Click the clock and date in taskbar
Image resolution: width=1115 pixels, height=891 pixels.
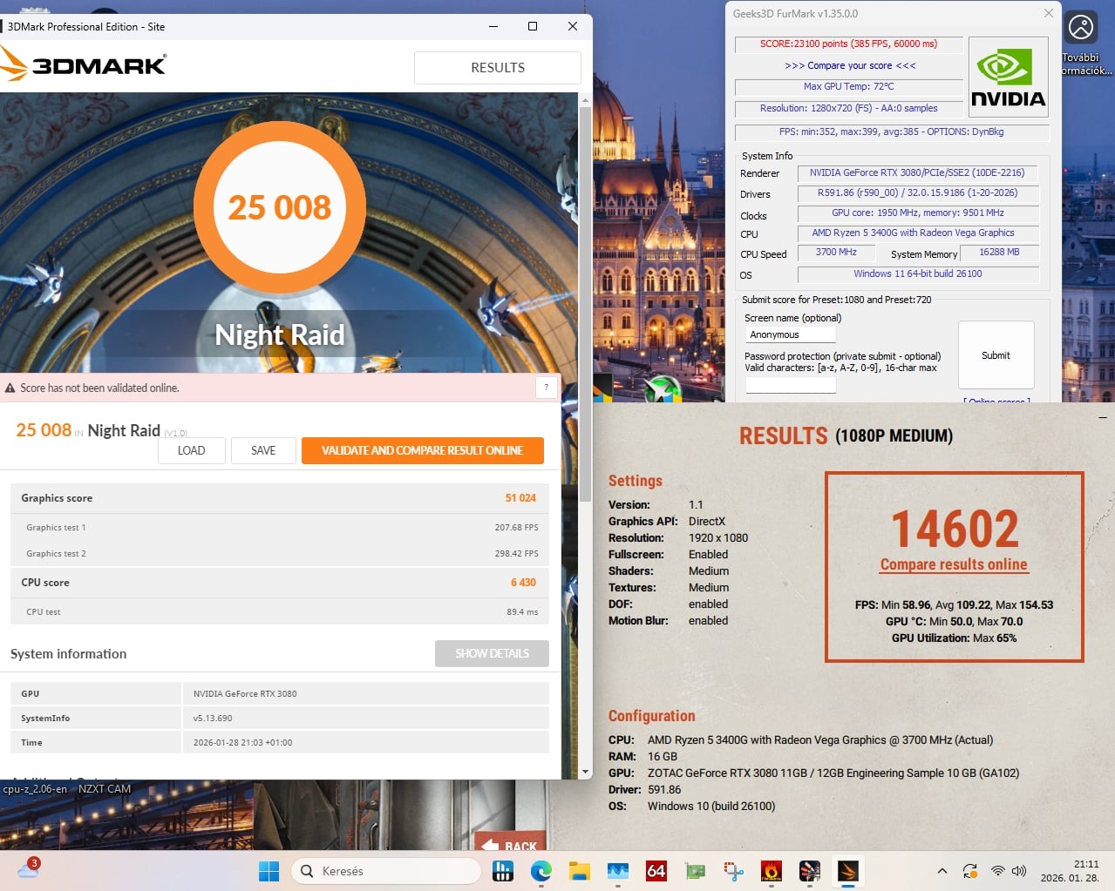pyautogui.click(x=1070, y=871)
